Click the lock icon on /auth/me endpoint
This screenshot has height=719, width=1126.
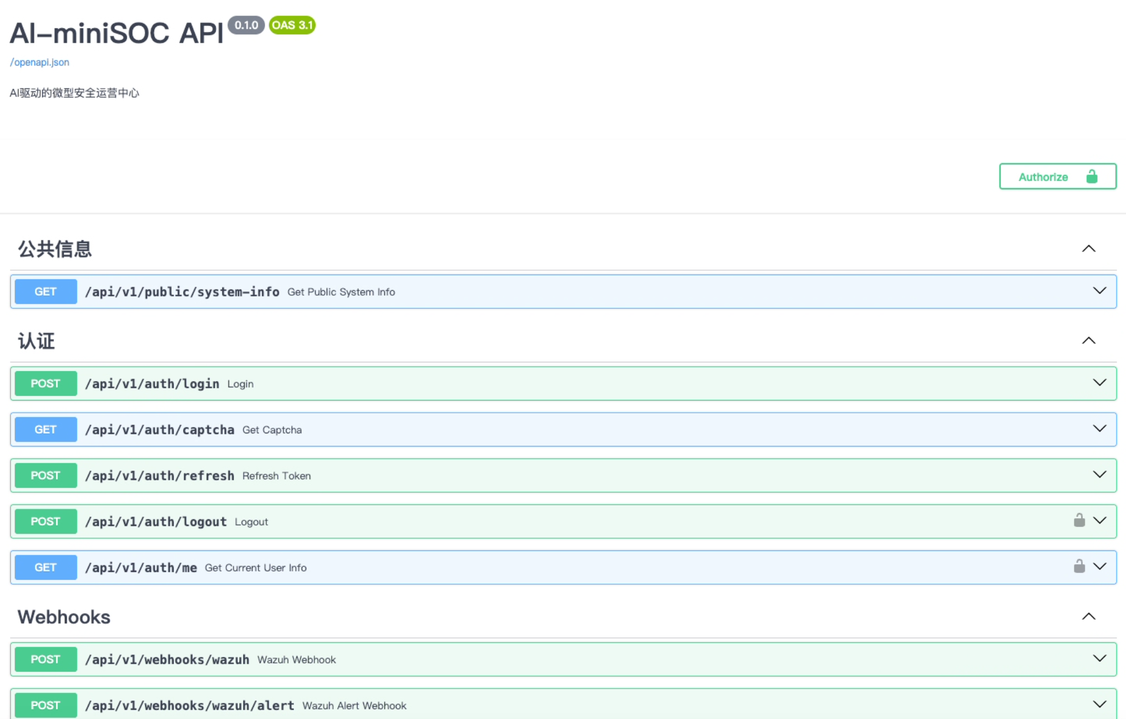point(1079,566)
